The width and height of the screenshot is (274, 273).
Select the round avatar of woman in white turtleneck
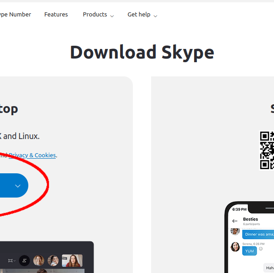click(53, 261)
